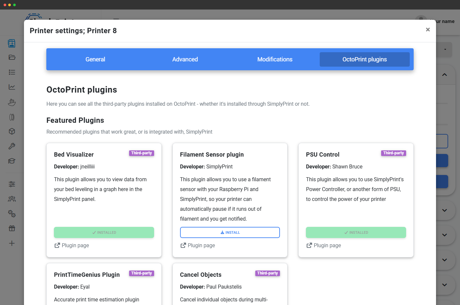Open Plugin page link for Bed Visualizer
This screenshot has width=460, height=305.
(72, 245)
